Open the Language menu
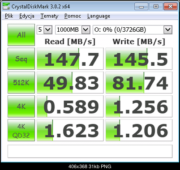180x170 pixels. coord(99,16)
